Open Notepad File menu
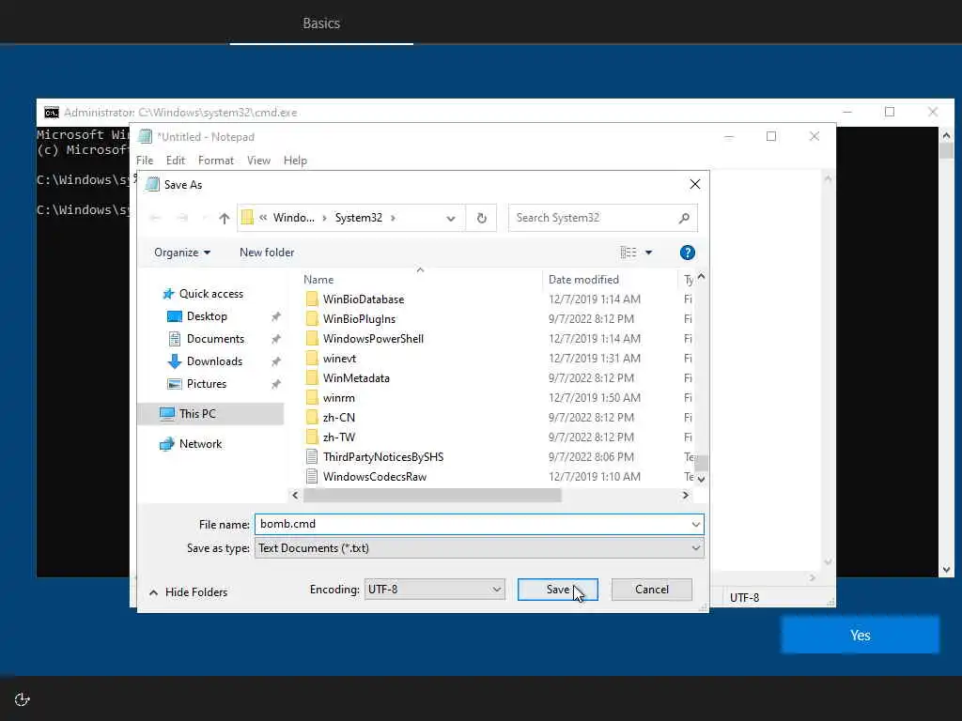This screenshot has width=962, height=721. coord(145,161)
